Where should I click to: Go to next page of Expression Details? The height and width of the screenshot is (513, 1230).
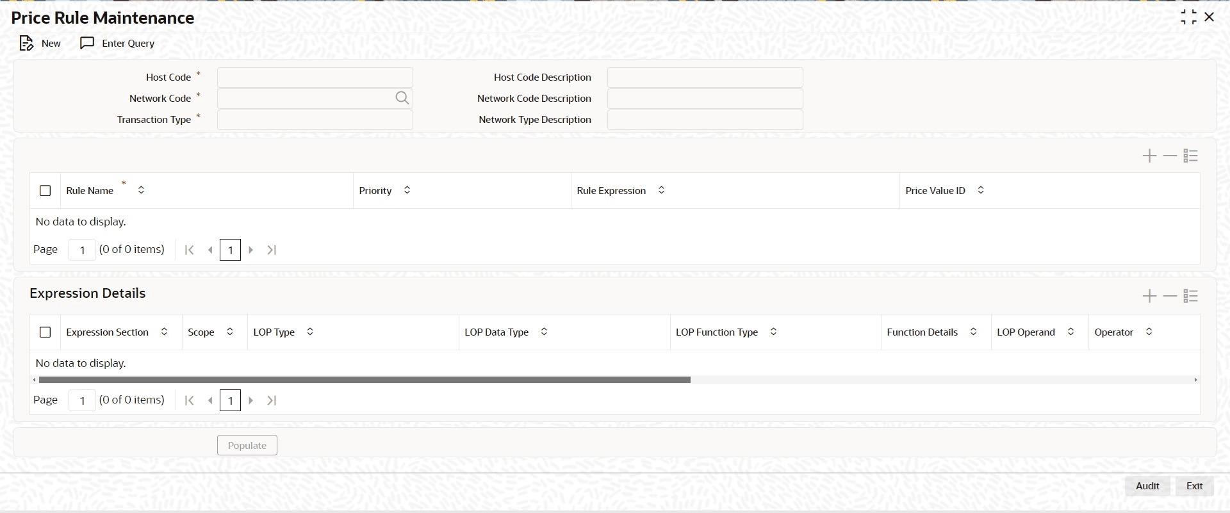coord(251,400)
